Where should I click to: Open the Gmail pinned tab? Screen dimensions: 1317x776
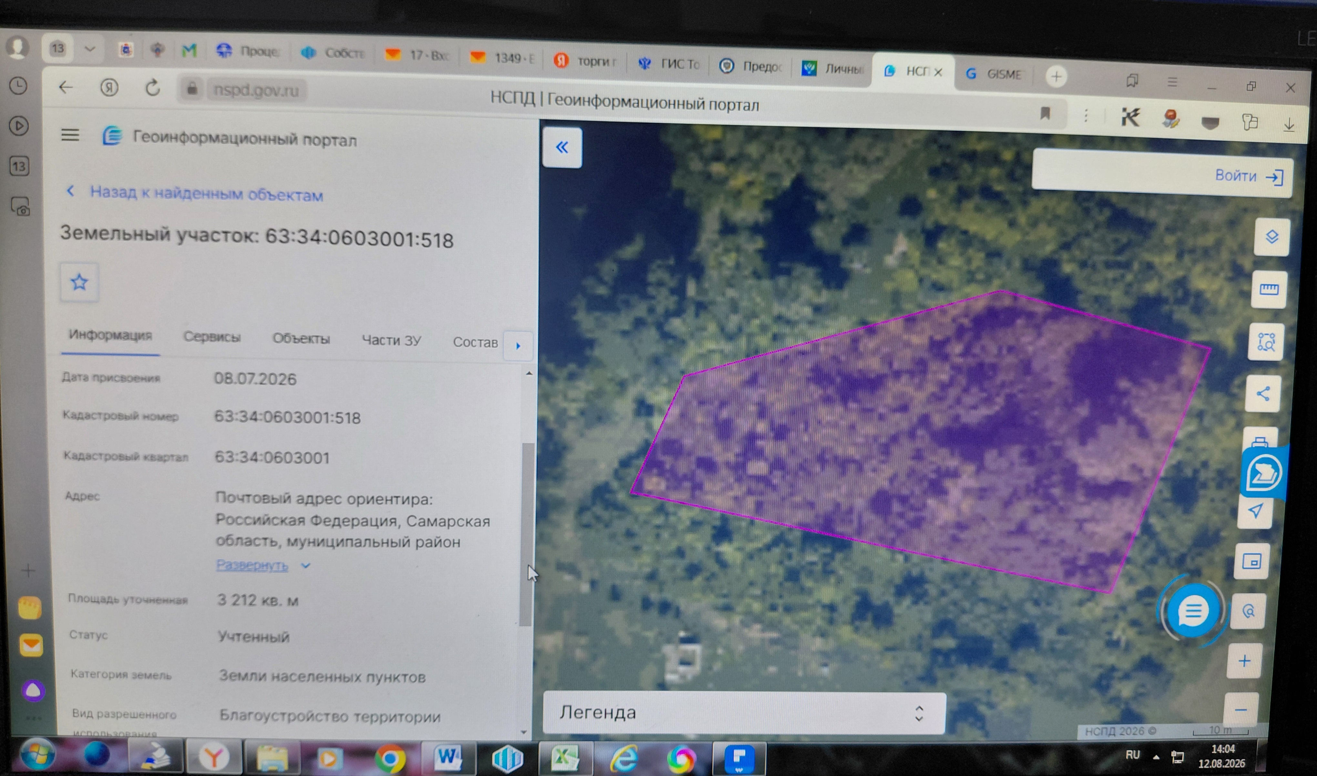coord(189,50)
